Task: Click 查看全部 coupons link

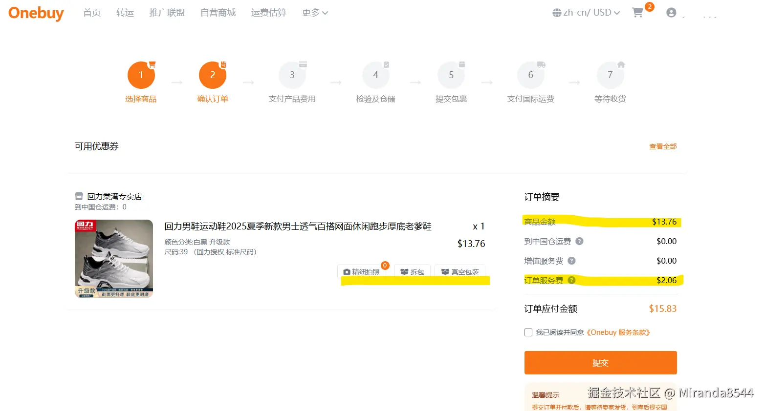Action: [x=663, y=146]
